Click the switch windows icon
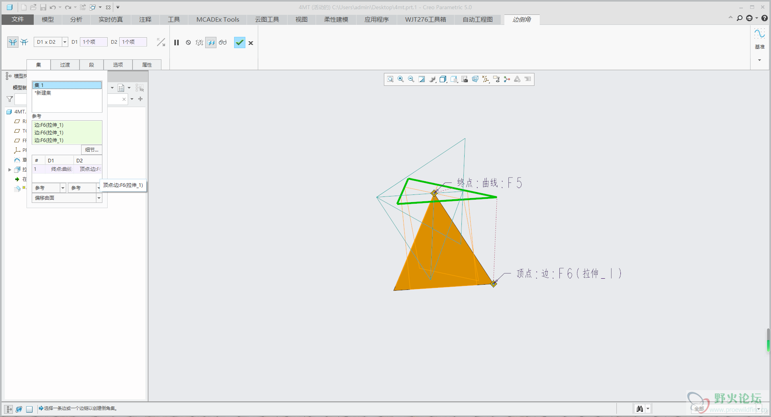The image size is (771, 417). (x=92, y=7)
